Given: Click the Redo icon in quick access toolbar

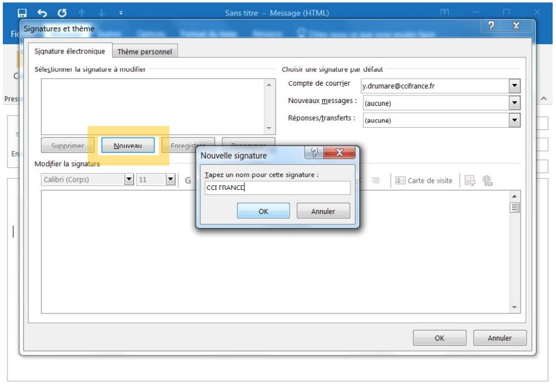Looking at the screenshot, I should 61,13.
